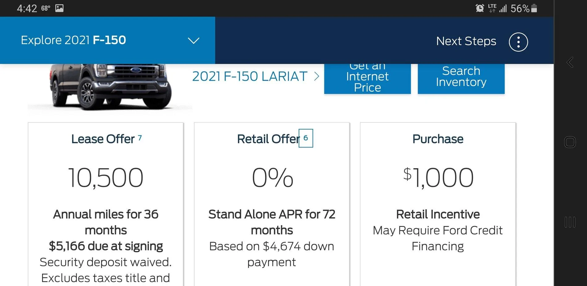Tap the battery indicator icon
The height and width of the screenshot is (286, 587).
click(534, 8)
